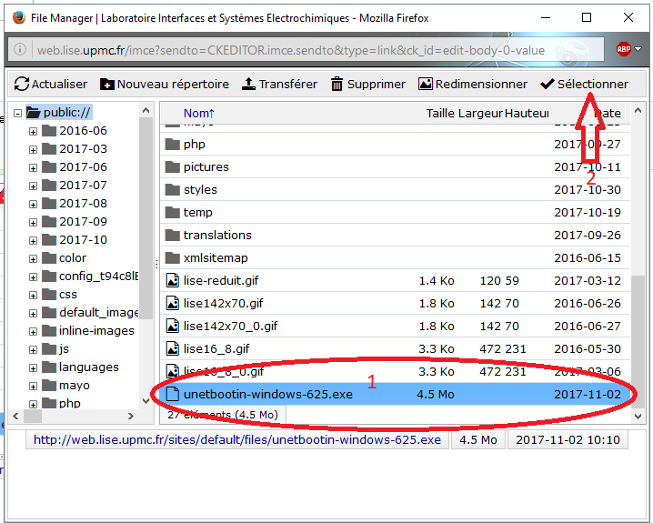Click the Sélectionner checkmark icon
The width and height of the screenshot is (653, 523).
pos(547,84)
